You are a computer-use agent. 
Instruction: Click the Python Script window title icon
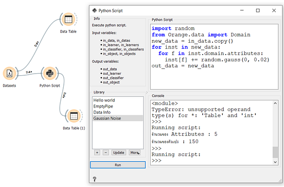[x=94, y=10]
